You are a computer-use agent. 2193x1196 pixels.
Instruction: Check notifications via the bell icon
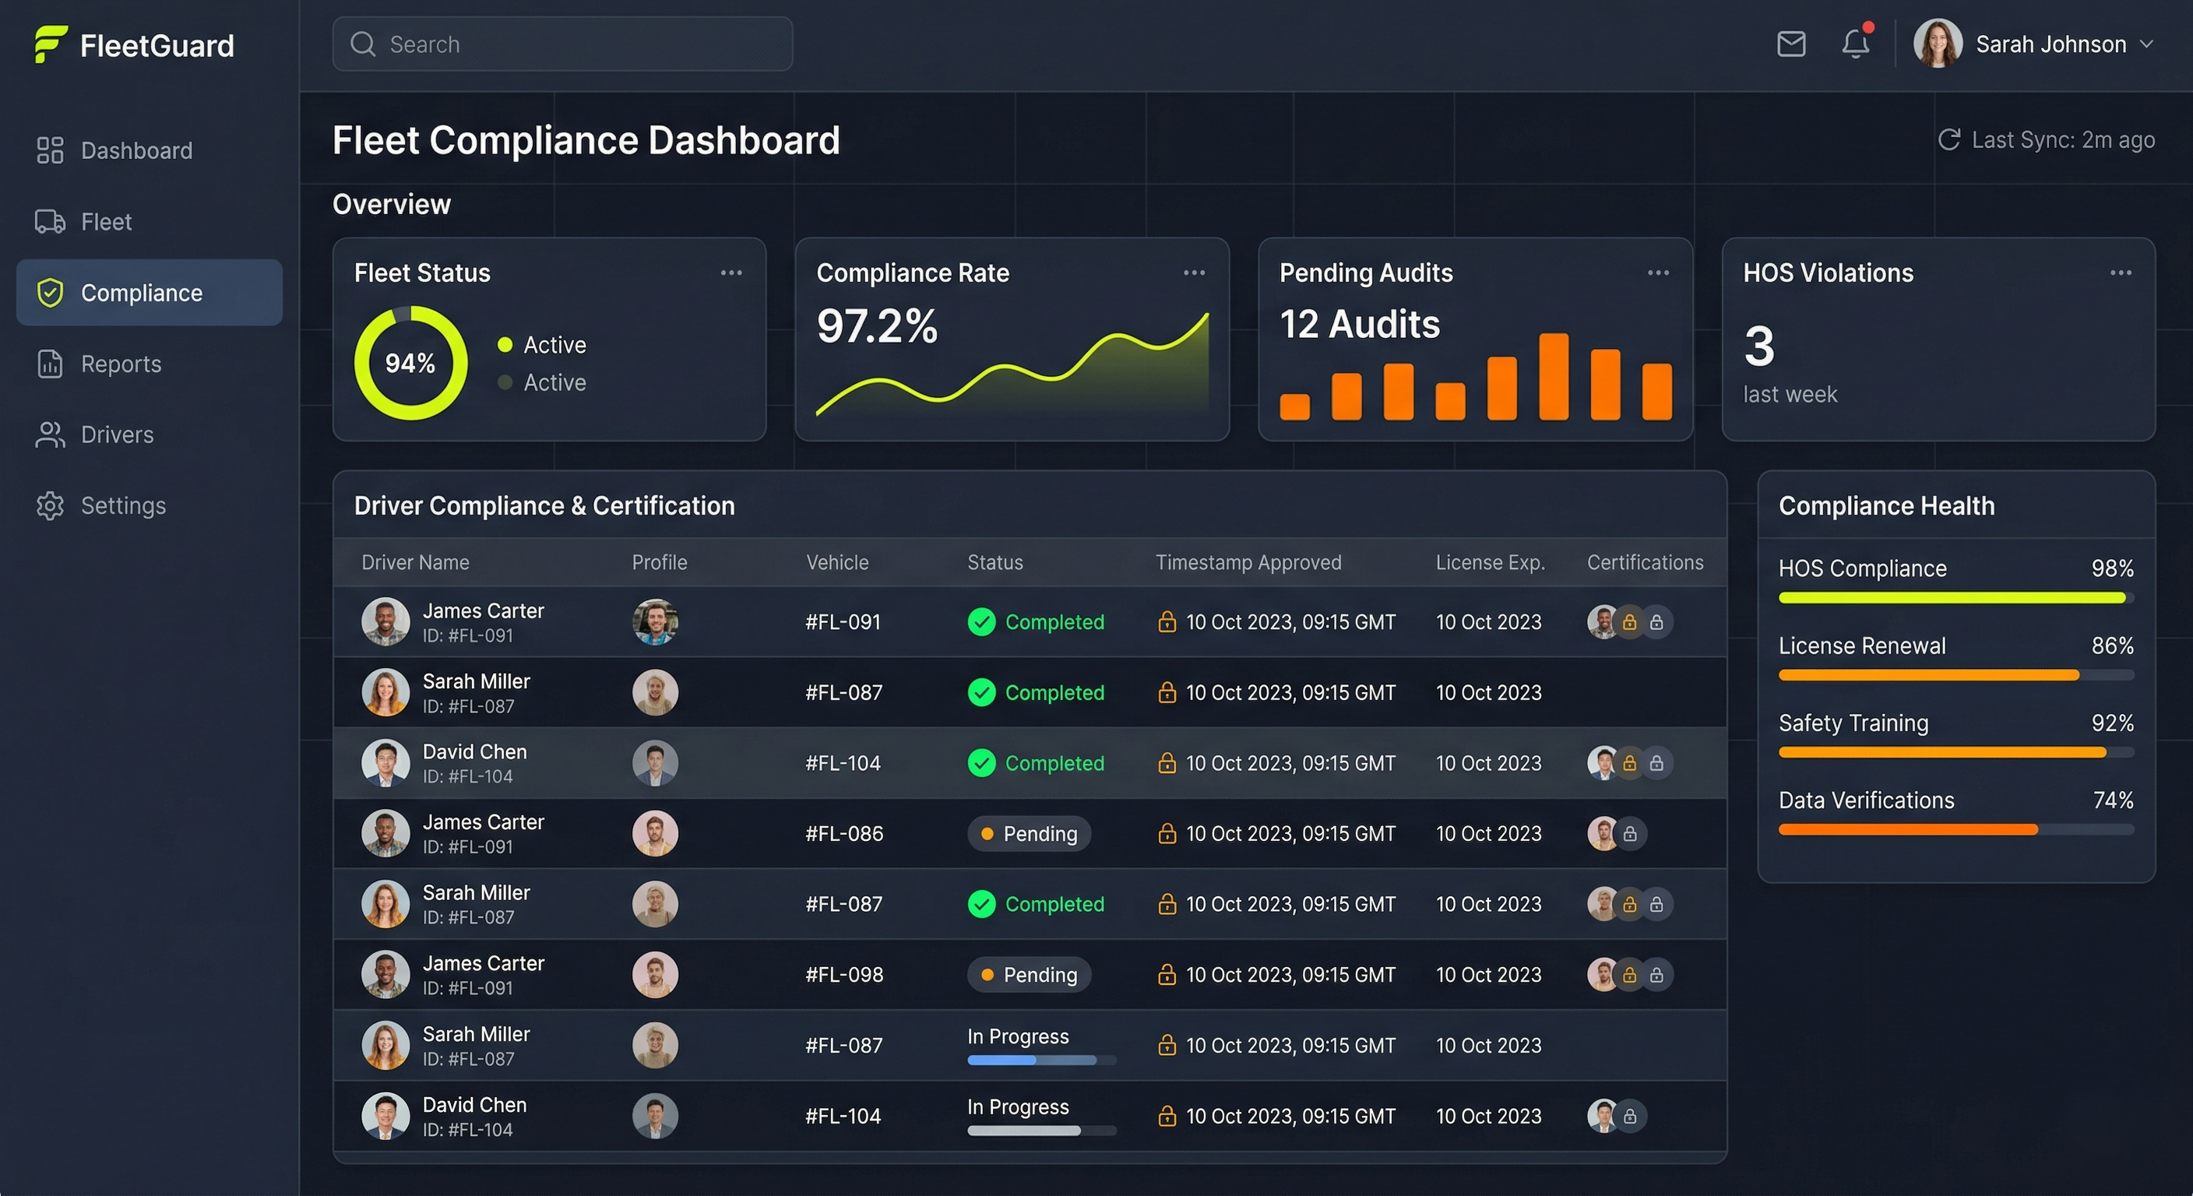1855,44
